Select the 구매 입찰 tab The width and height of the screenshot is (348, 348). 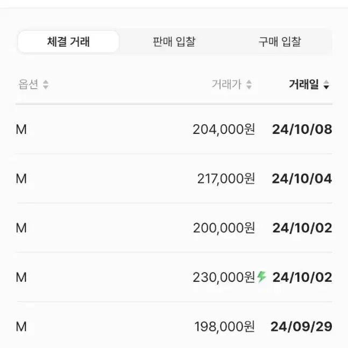[280, 41]
